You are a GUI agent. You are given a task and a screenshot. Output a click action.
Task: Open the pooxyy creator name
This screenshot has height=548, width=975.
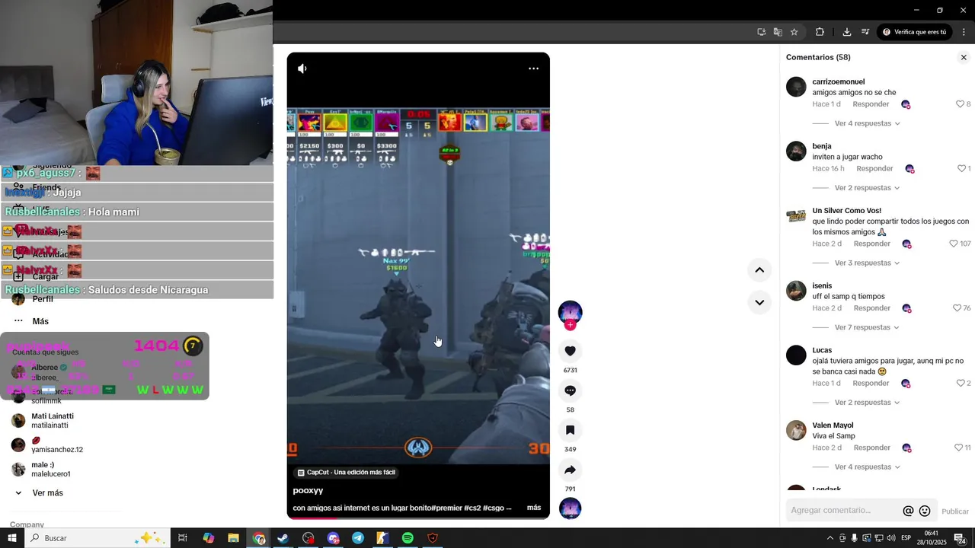pos(308,491)
